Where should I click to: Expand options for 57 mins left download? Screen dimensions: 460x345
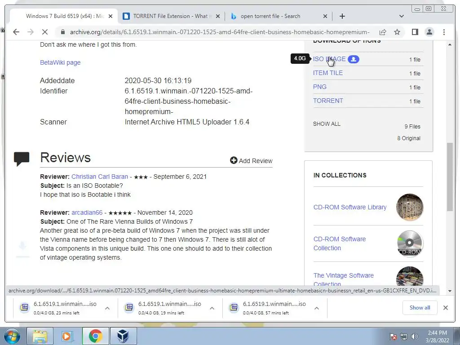point(317,308)
